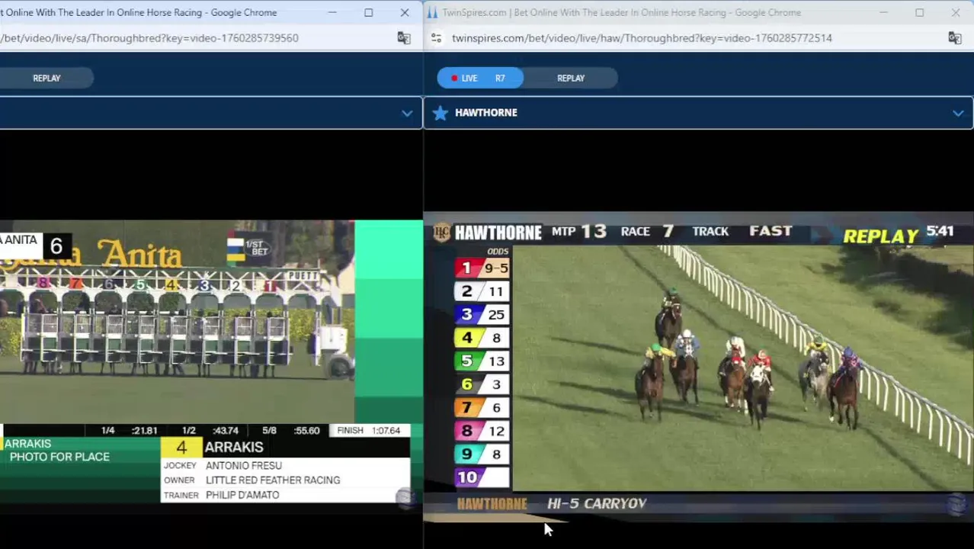
Task: Click the translate icon in right Chrome window
Action: click(954, 38)
